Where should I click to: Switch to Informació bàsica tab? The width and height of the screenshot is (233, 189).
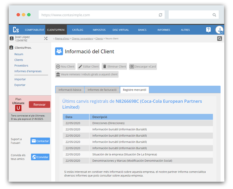coord(70,90)
